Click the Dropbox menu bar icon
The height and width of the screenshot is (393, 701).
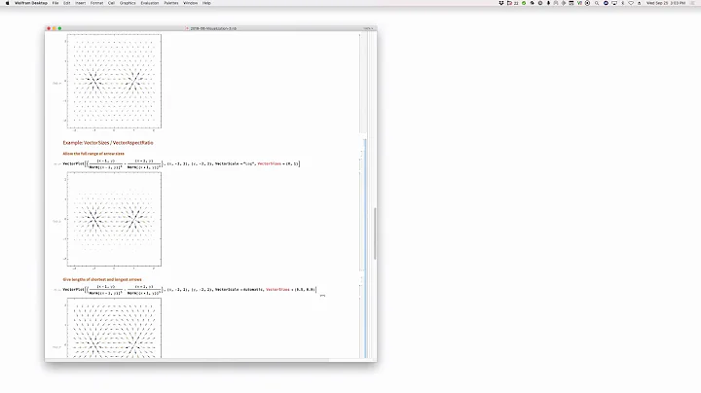coord(501,3)
